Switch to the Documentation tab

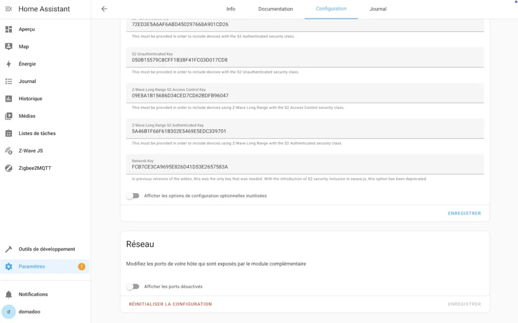coord(276,9)
